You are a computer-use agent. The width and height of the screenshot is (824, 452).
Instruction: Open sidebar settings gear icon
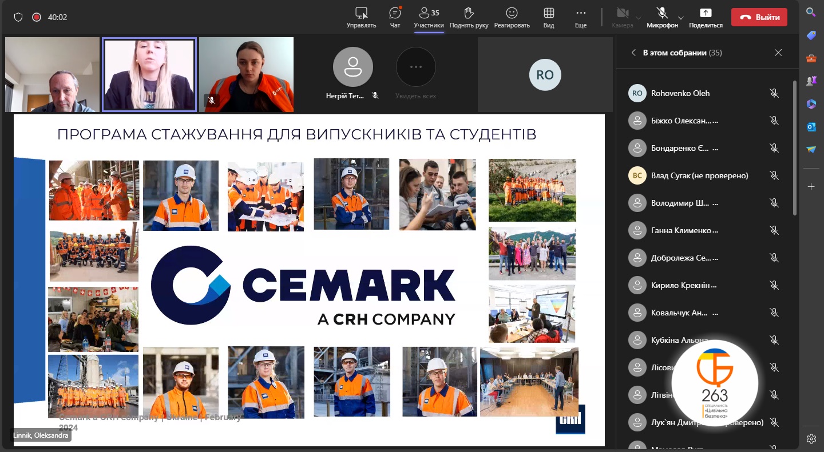[x=811, y=439]
